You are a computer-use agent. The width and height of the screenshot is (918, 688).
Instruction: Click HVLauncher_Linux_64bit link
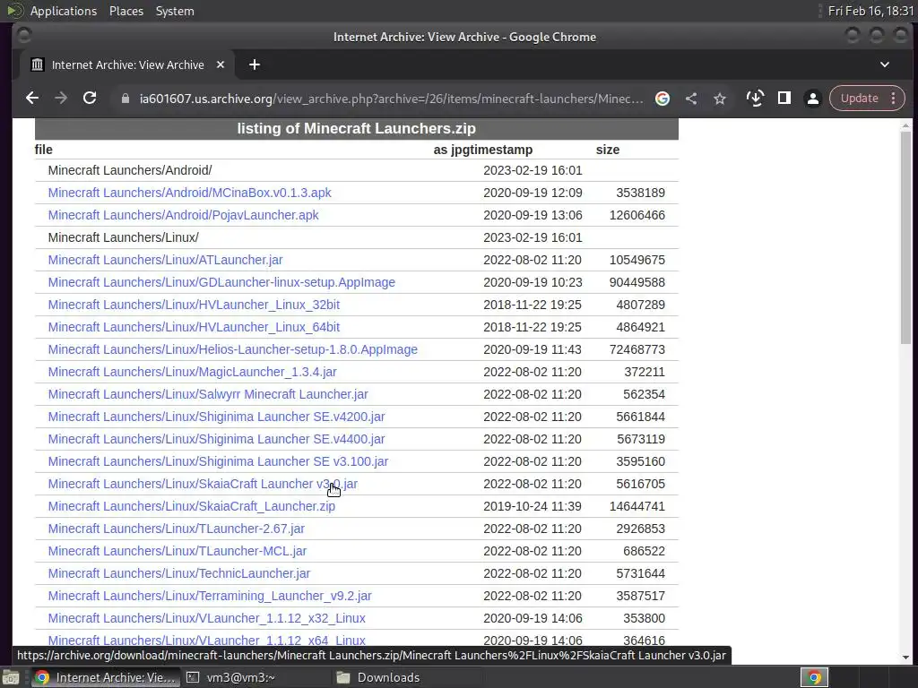(194, 327)
